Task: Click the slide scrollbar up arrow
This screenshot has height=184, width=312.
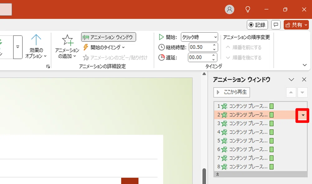Action: point(204,74)
